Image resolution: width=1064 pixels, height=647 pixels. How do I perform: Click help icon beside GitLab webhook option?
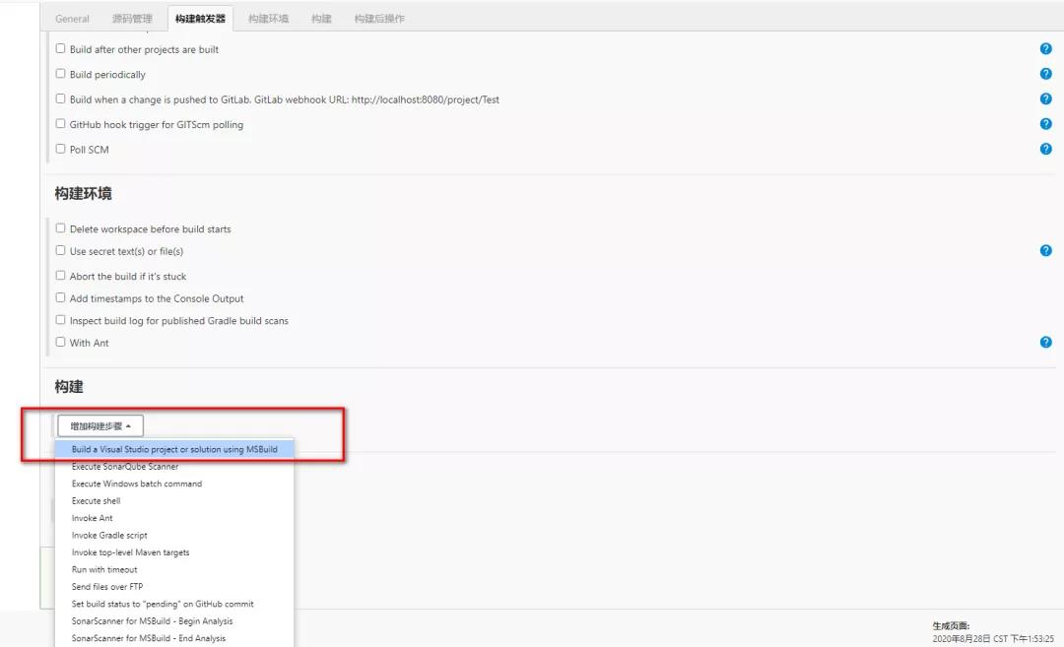click(1045, 98)
